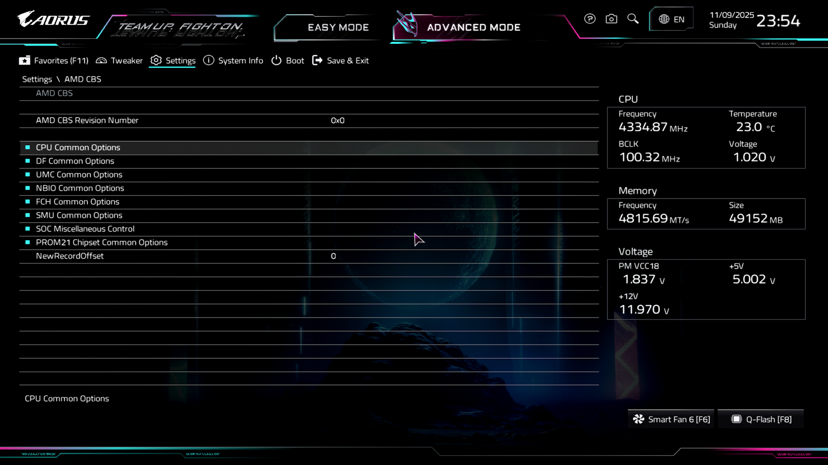Click the screenshot camera icon
The width and height of the screenshot is (828, 465).
pos(611,19)
